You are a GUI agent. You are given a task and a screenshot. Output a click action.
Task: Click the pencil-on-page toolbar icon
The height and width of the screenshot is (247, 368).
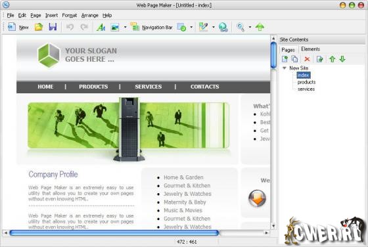(x=203, y=27)
